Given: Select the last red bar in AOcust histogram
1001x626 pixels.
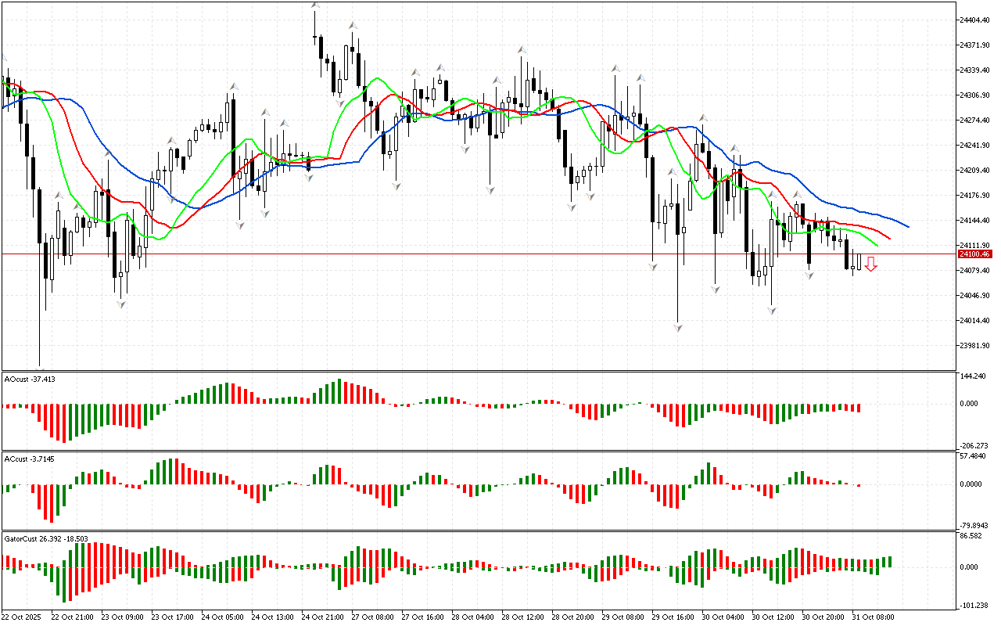Looking at the screenshot, I should (858, 408).
